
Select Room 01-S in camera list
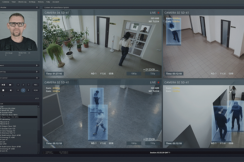pos(5,122)
